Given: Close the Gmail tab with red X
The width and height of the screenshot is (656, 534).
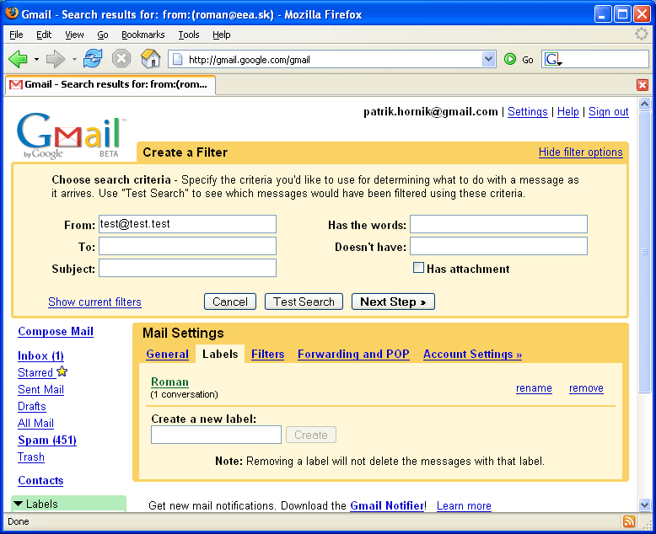Looking at the screenshot, I should click(x=643, y=85).
